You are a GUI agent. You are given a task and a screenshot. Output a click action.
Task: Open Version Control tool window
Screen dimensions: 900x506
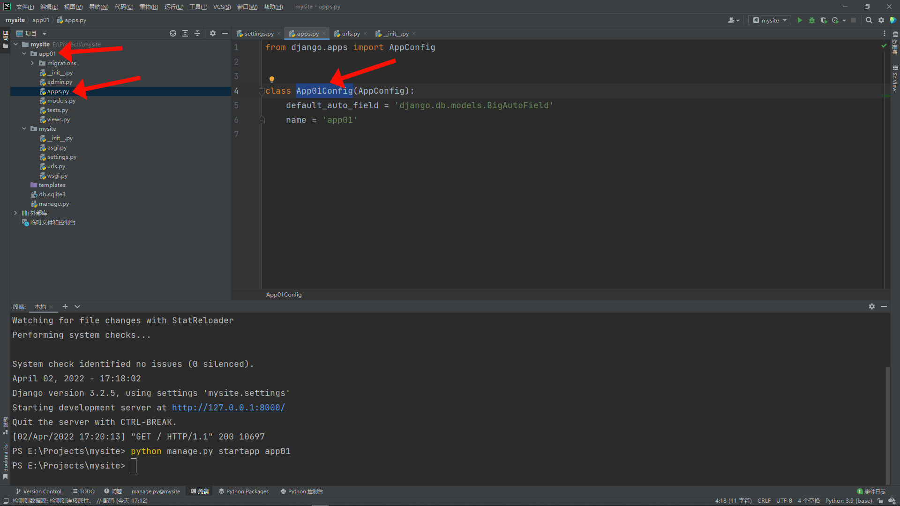[38, 491]
